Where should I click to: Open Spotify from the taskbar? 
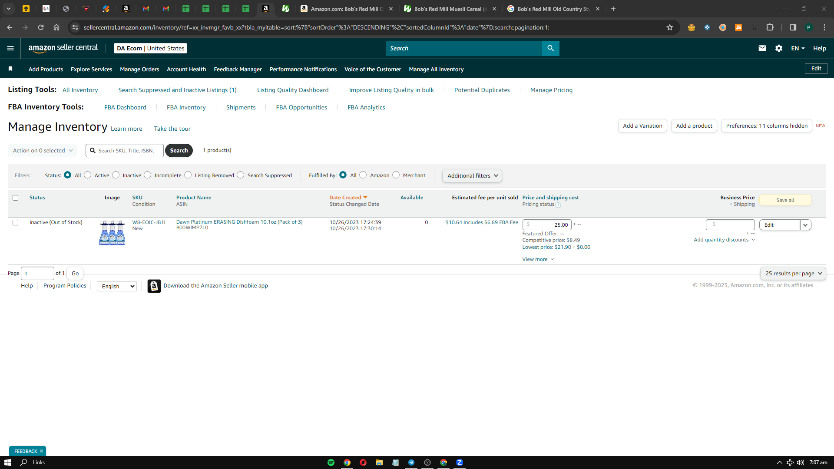click(x=331, y=462)
